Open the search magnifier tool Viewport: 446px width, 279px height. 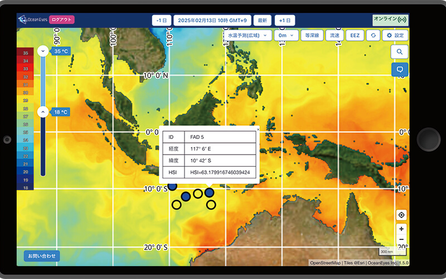[x=400, y=52]
